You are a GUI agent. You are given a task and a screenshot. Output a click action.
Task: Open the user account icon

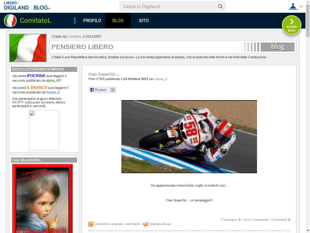[293, 6]
